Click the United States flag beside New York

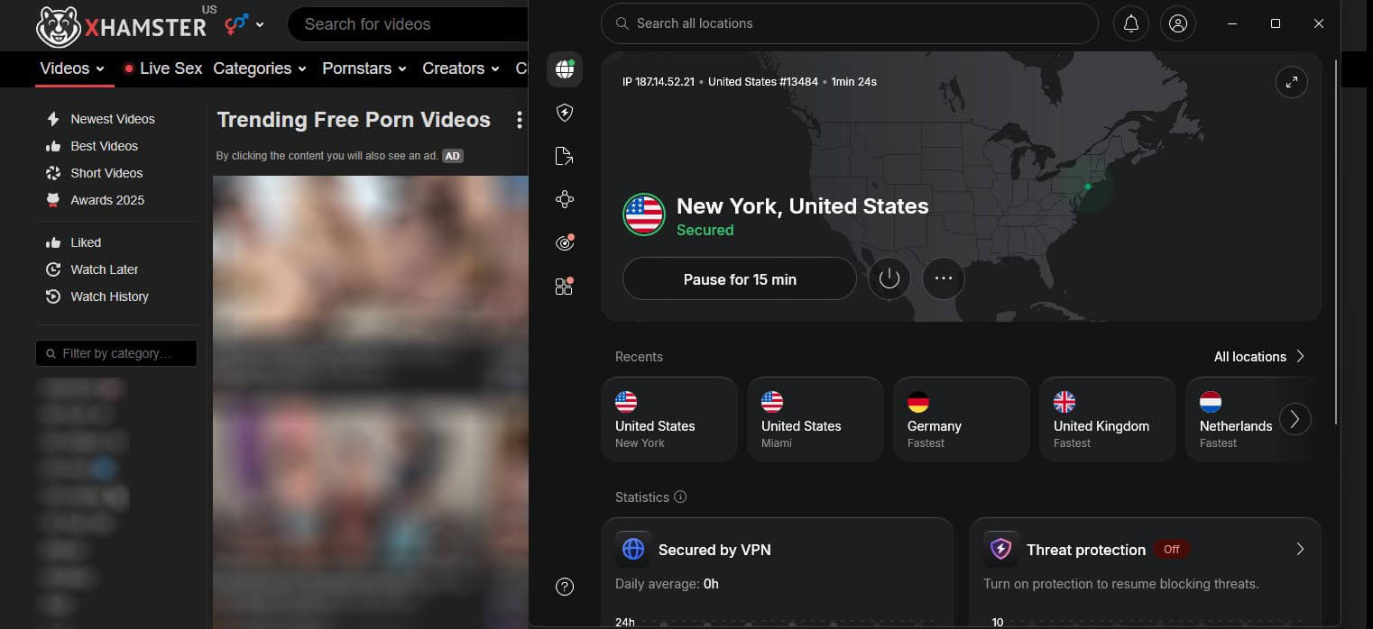(644, 214)
